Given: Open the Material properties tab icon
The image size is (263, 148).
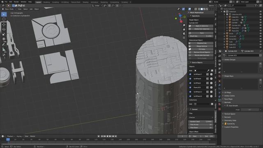Looking at the screenshot, I should click(x=219, y=104).
